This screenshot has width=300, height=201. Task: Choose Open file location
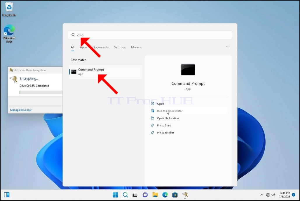click(x=188, y=118)
